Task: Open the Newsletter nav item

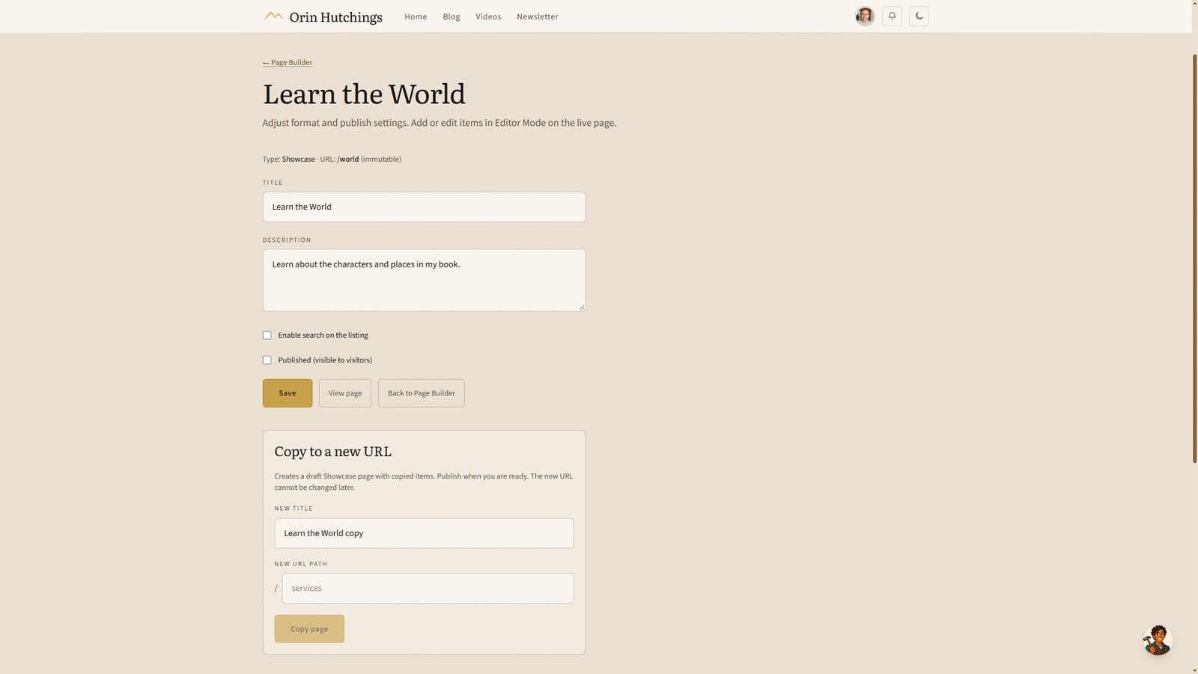Action: point(538,16)
